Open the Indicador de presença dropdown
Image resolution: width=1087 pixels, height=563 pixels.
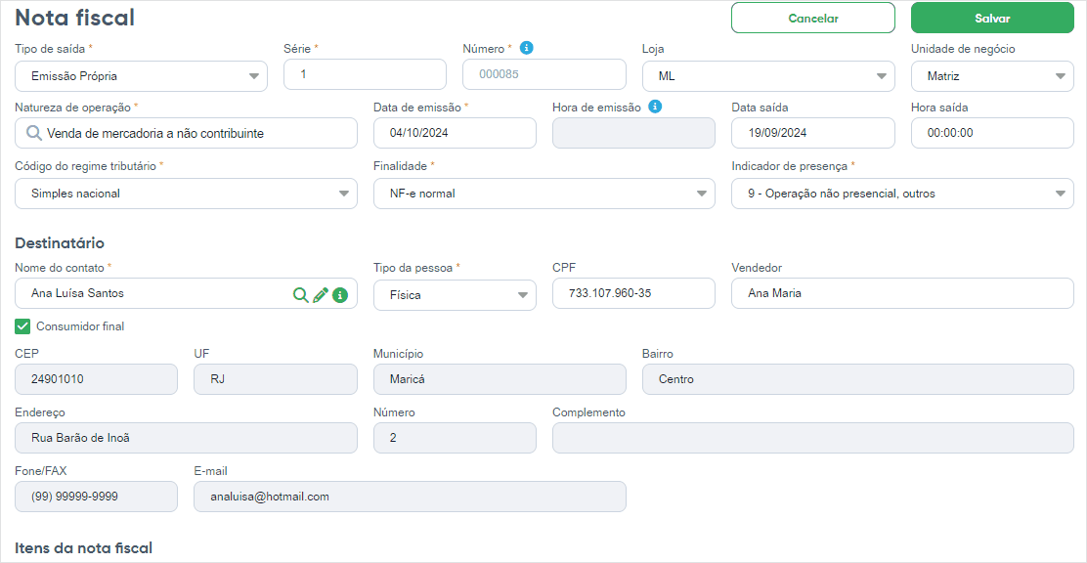pos(902,194)
